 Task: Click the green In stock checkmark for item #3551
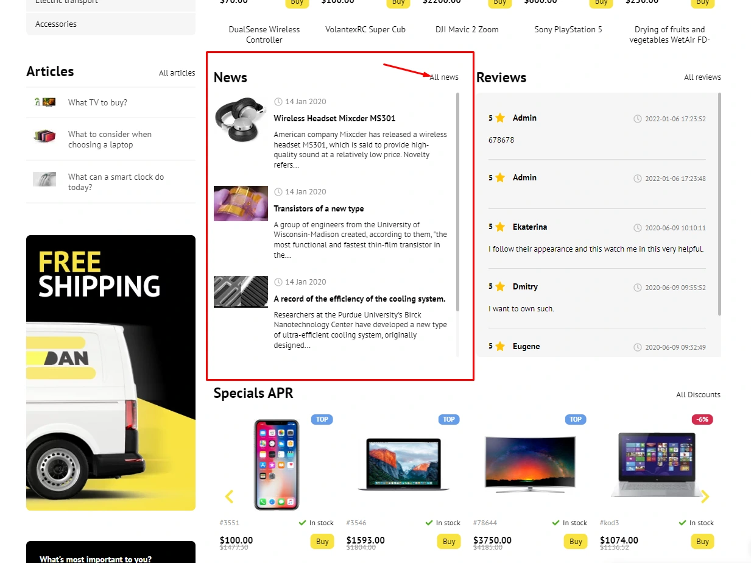303,523
